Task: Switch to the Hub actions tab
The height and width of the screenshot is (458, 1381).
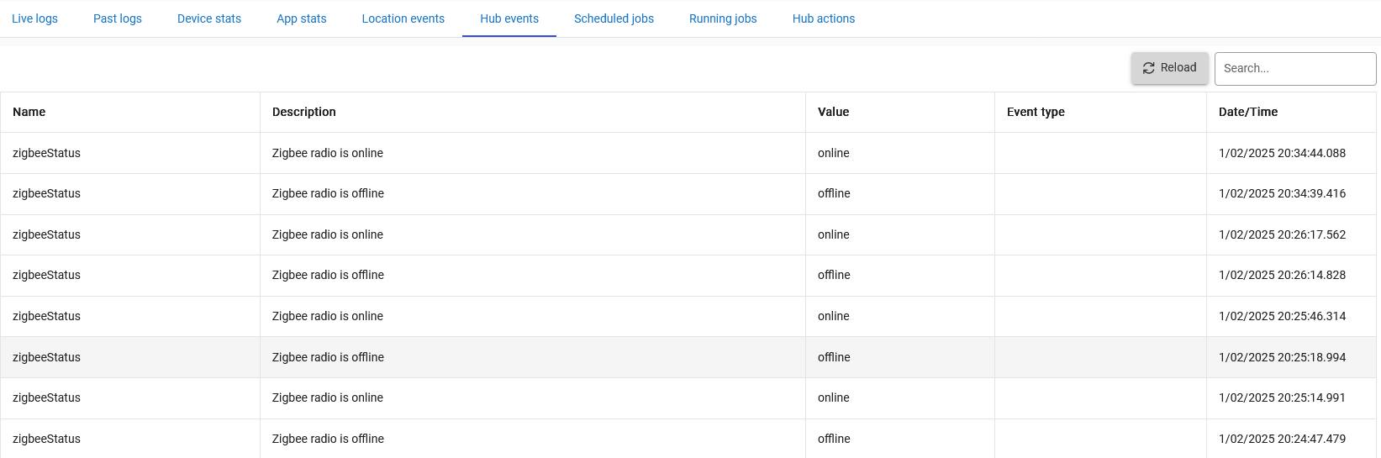Action: (824, 18)
